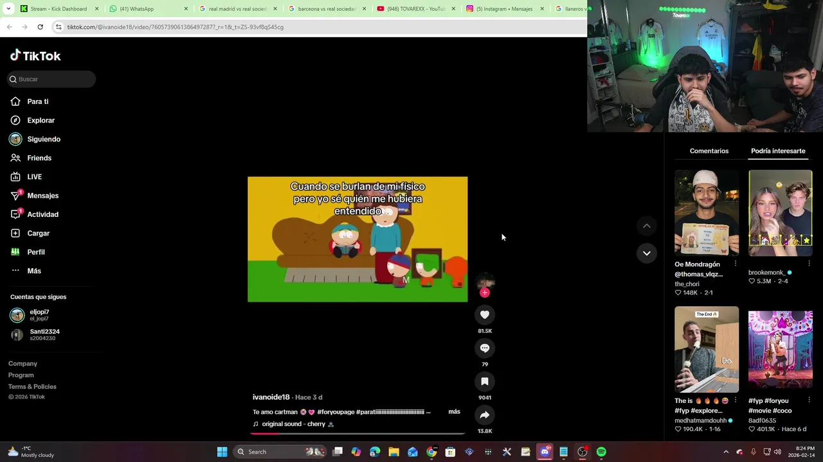Click the #foryoupage hashtag
The height and width of the screenshot is (462, 823).
point(336,412)
